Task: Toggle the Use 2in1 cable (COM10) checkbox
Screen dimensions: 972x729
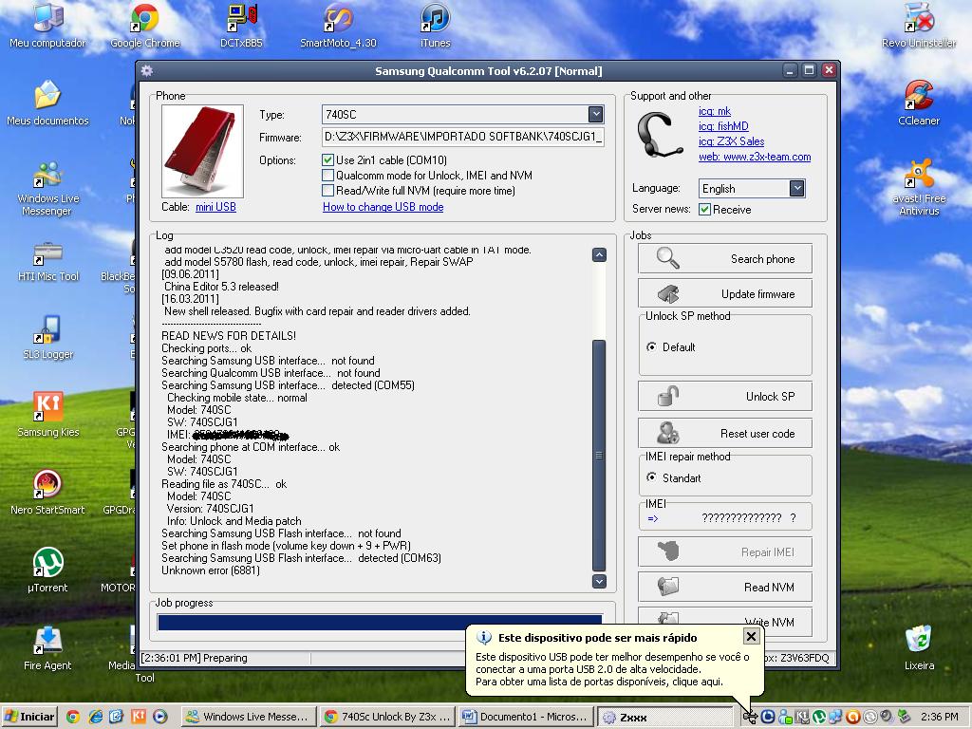Action: (327, 159)
